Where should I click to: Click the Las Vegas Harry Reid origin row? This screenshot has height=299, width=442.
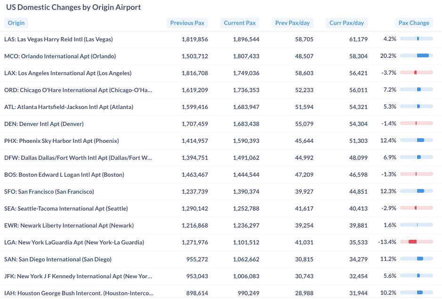tap(58, 39)
